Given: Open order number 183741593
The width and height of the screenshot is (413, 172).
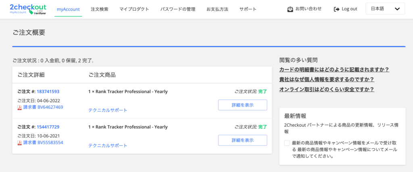Looking at the screenshot, I should [48, 91].
